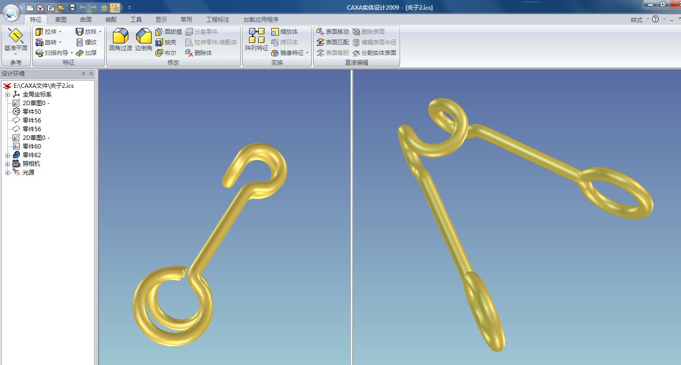Viewport: 681px width, 365px height.
Task: Expand the 镜像特征 dropdown arrow
Action: (x=307, y=53)
